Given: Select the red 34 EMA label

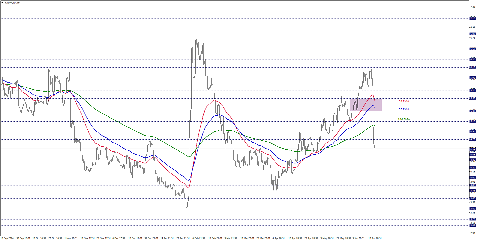Looking at the screenshot, I should (x=404, y=101).
